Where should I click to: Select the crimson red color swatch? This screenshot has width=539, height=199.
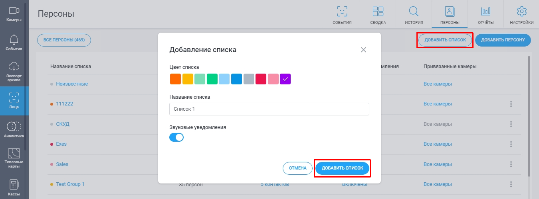point(261,79)
